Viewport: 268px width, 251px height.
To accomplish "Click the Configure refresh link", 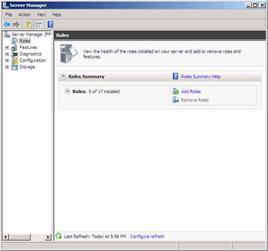I will tap(147, 236).
